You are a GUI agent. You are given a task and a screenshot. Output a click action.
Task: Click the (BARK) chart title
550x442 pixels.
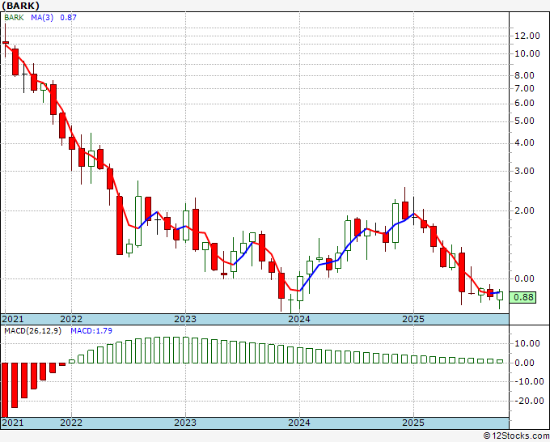click(x=20, y=6)
